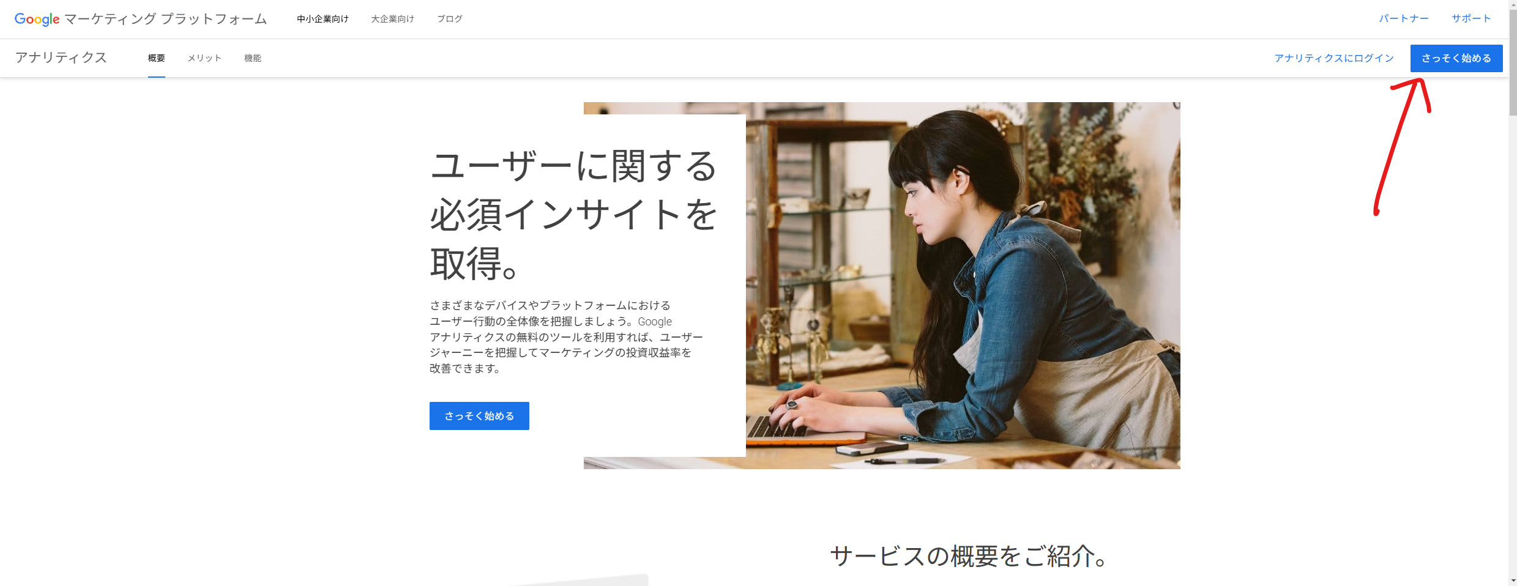Viewport: 1517px width, 586px height.
Task: Select the 概要 tab
Action: pyautogui.click(x=157, y=58)
